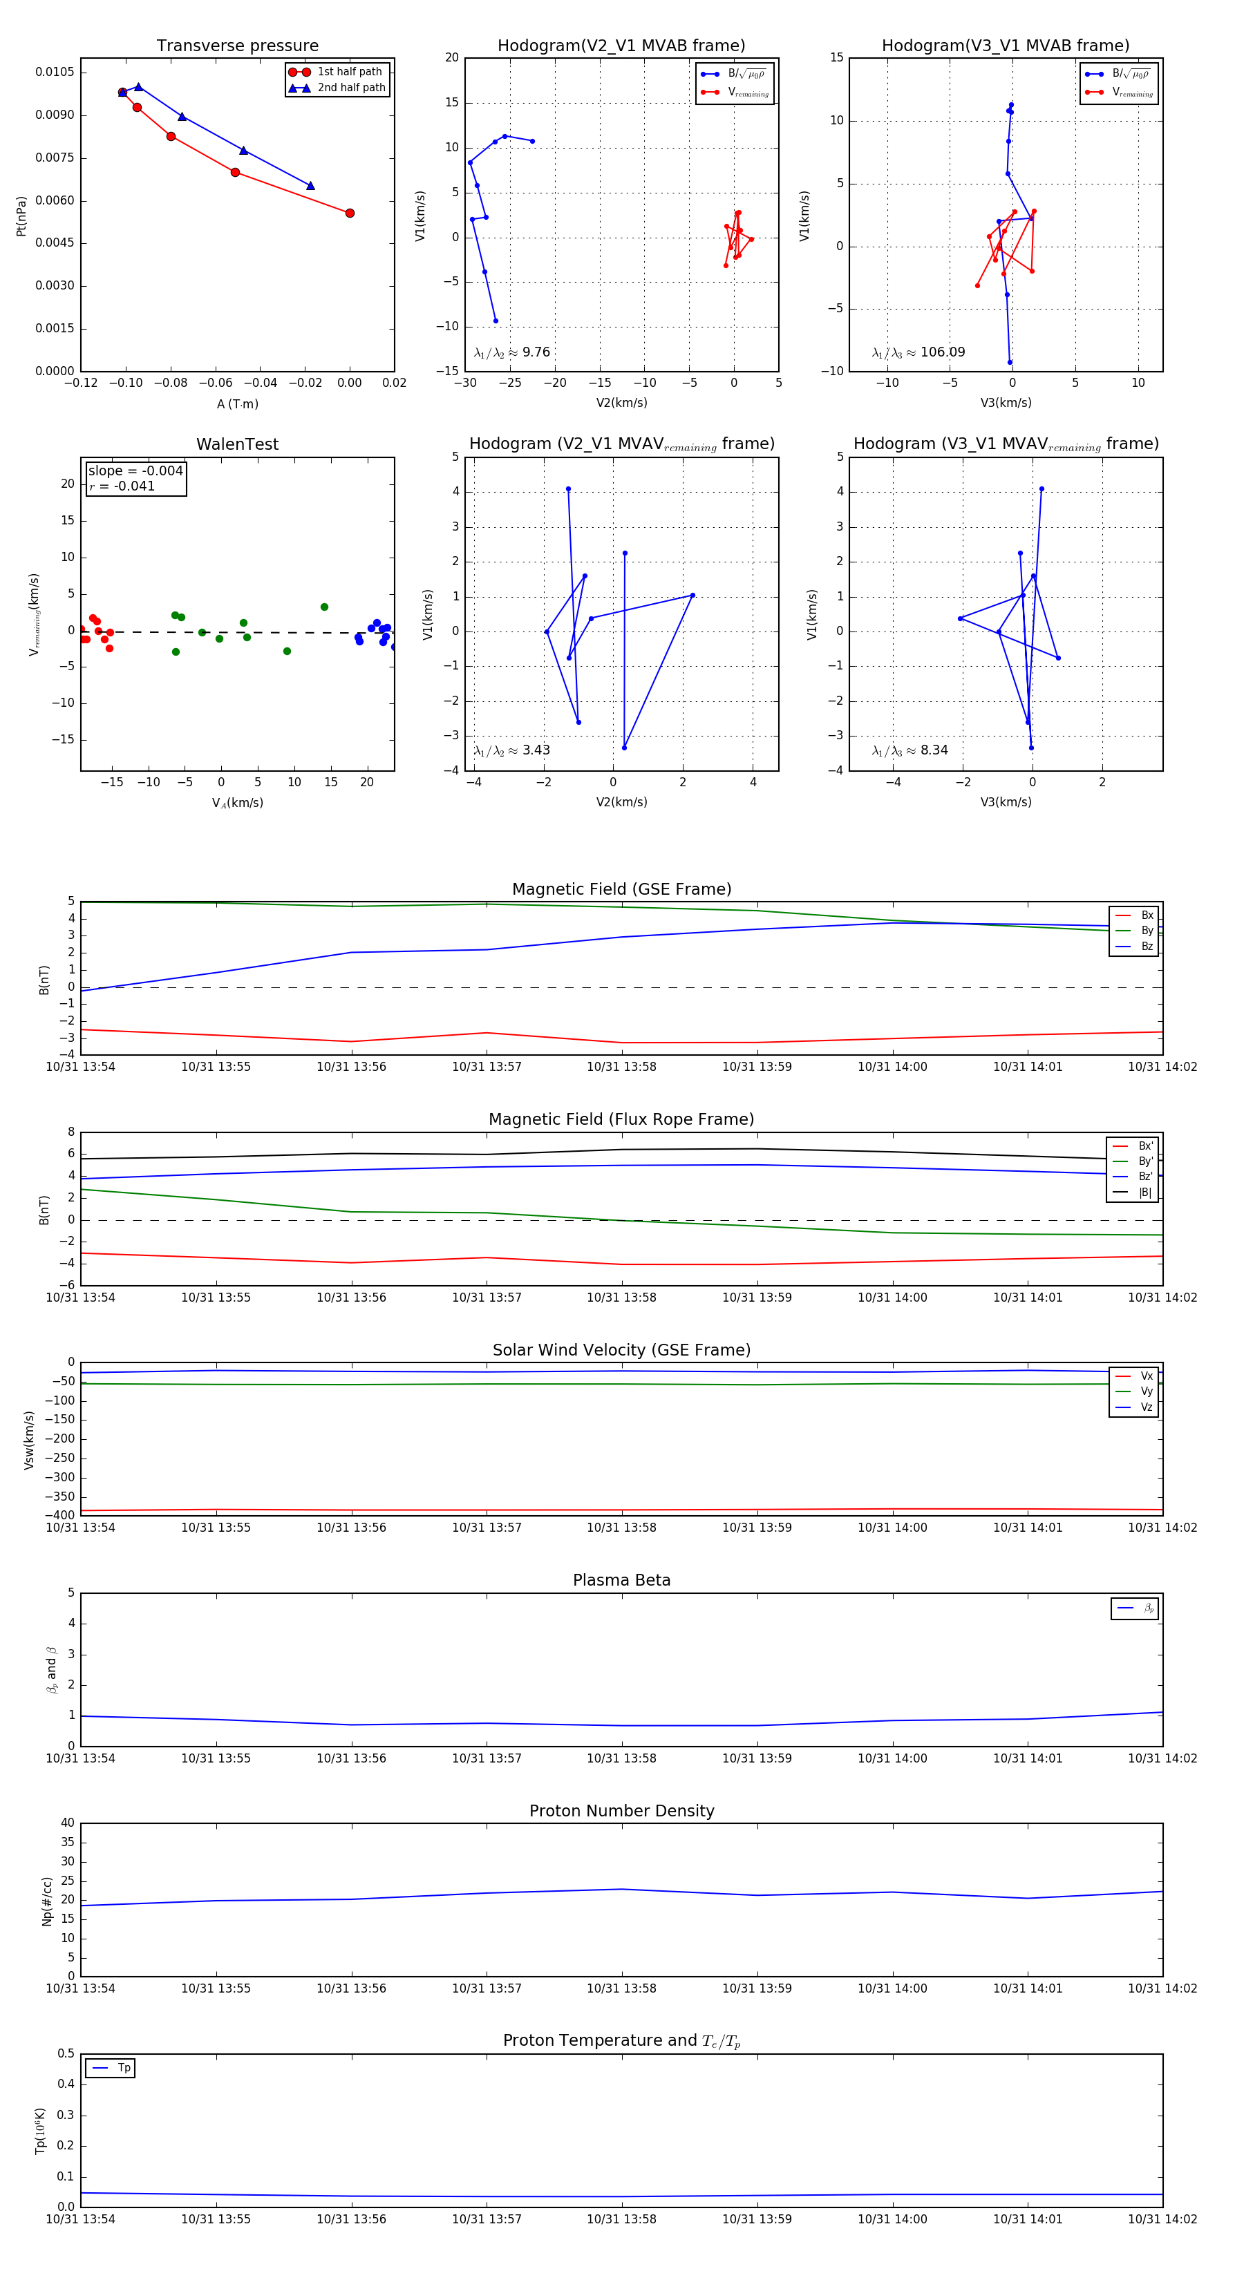
Task: Click the Bx' legend entry
Action: (x=1133, y=1146)
